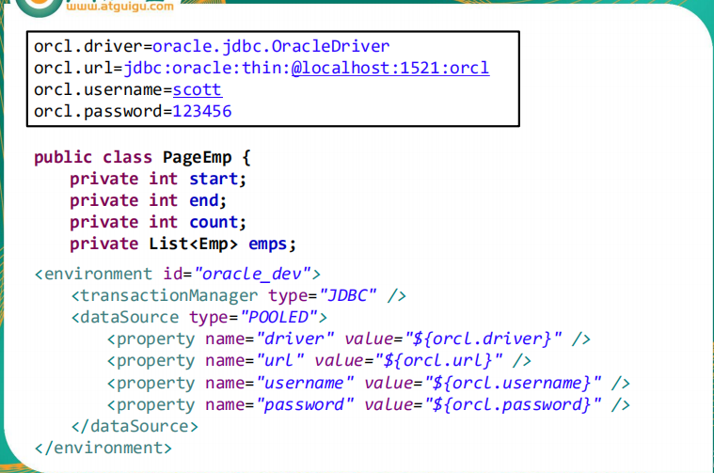Click the public class keywords
This screenshot has height=473, width=714.
click(93, 158)
